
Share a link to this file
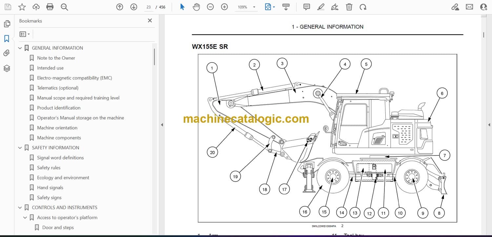click(455, 7)
